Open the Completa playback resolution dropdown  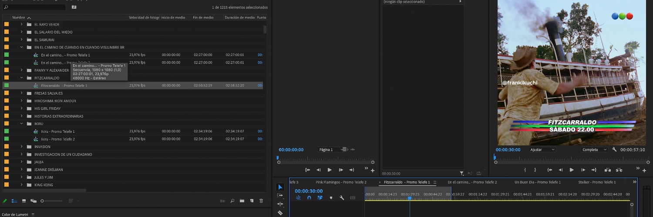[x=594, y=149]
